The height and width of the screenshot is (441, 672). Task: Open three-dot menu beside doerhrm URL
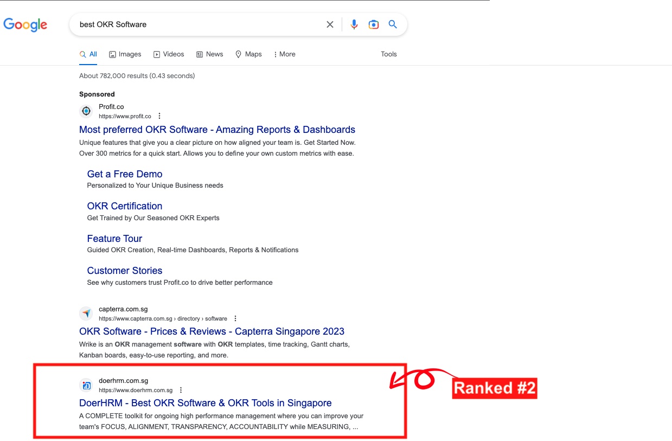click(181, 390)
